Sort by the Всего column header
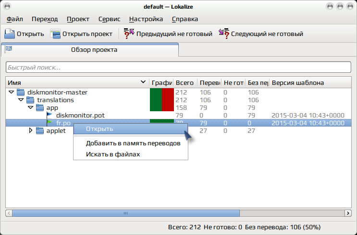The height and width of the screenshot is (235, 357). tap(185, 82)
